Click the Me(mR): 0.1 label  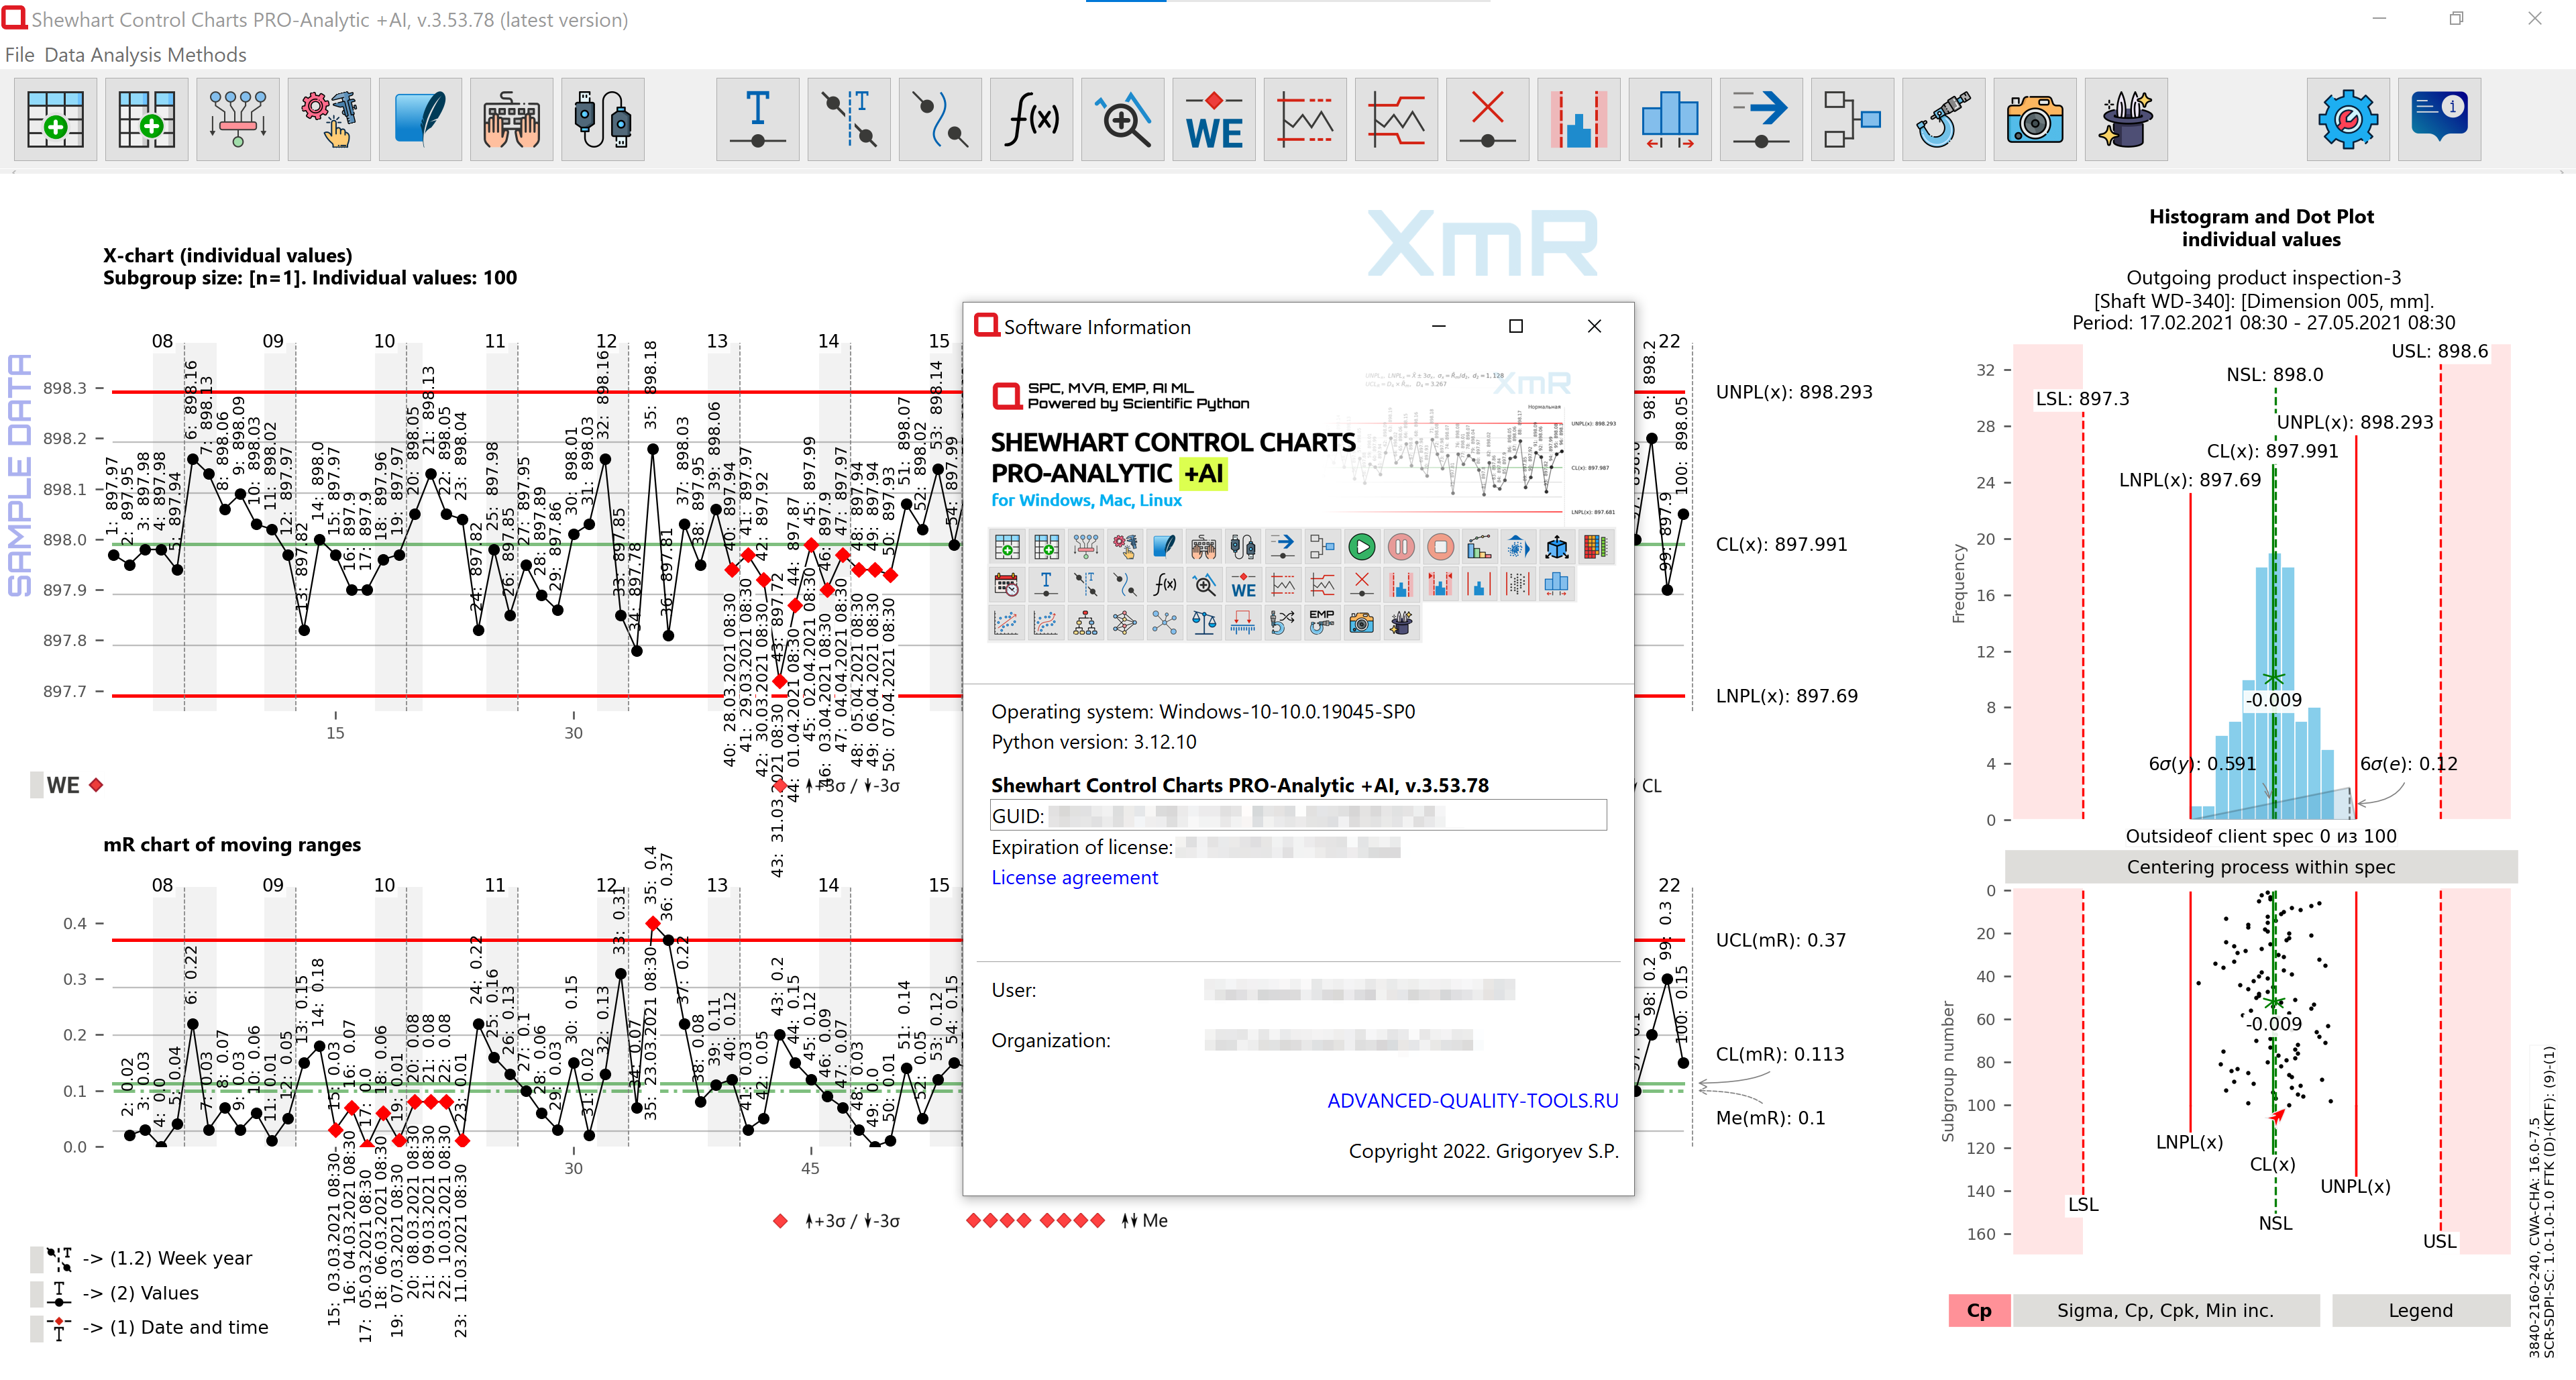(1770, 1118)
